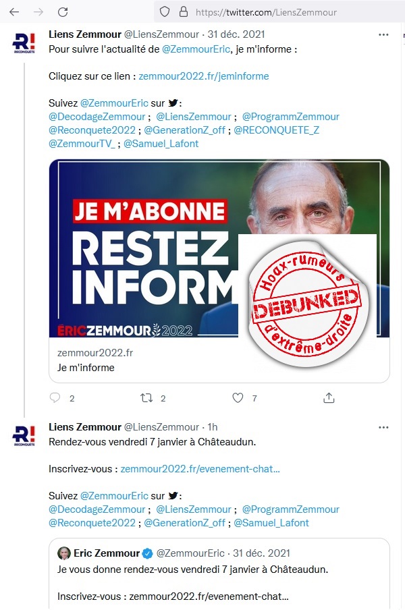Click Eric Zemmour's avatar in quoted tweet
Viewport: 405px width, 610px height.
pos(64,553)
